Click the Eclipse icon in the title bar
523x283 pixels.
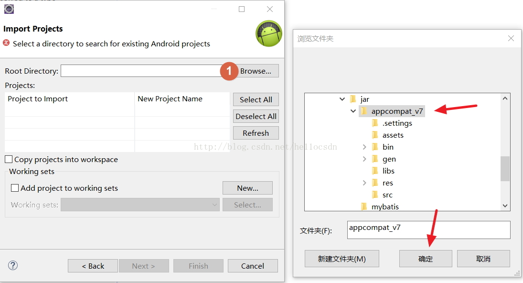[9, 9]
